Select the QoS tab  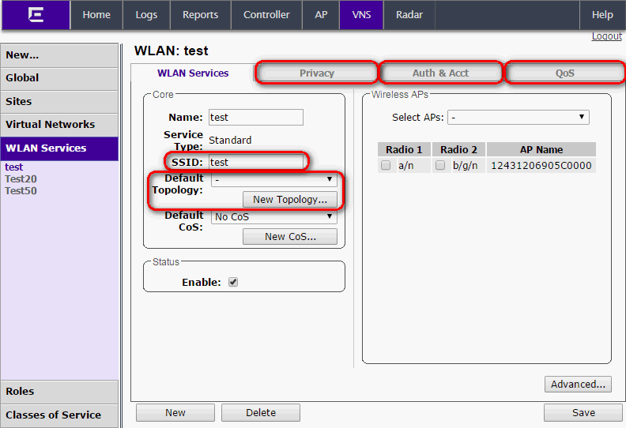pyautogui.click(x=564, y=73)
